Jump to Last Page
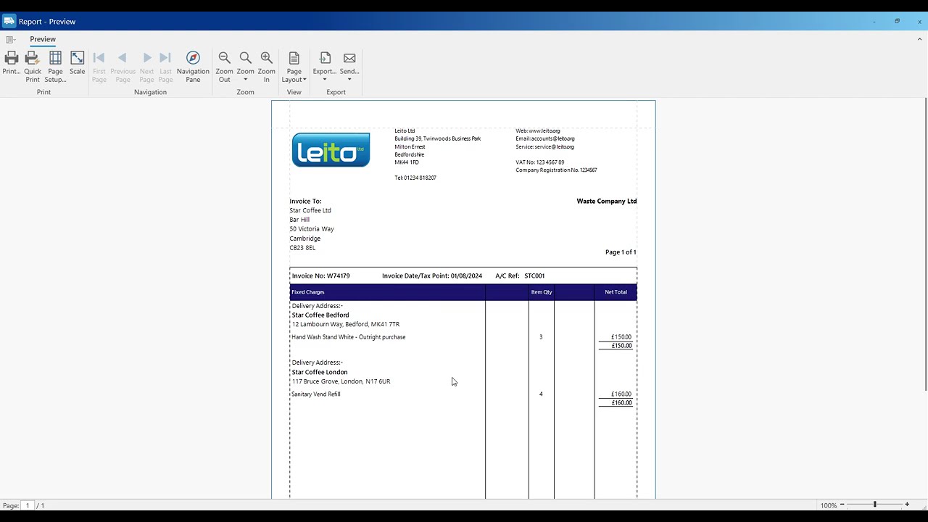 coord(165,67)
